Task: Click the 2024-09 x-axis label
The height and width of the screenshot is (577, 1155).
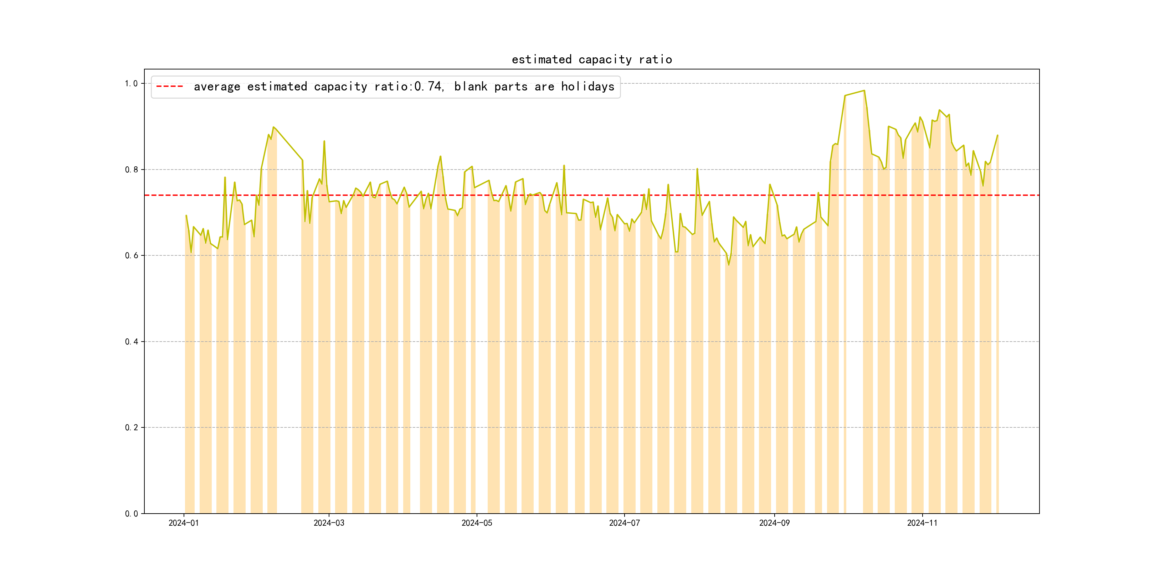Action: 774,523
